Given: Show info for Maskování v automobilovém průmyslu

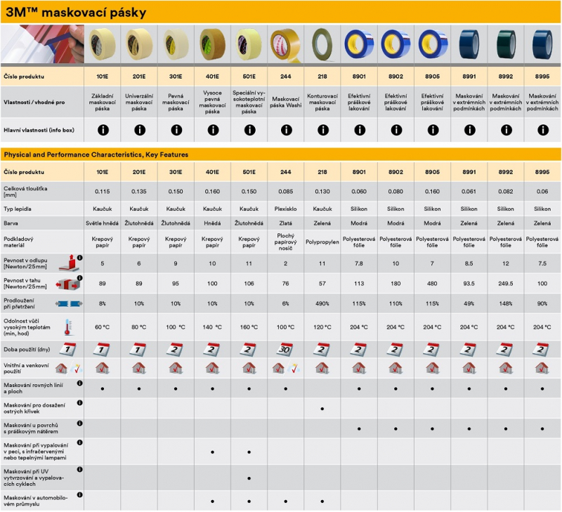Looking at the screenshot, I should (80, 495).
